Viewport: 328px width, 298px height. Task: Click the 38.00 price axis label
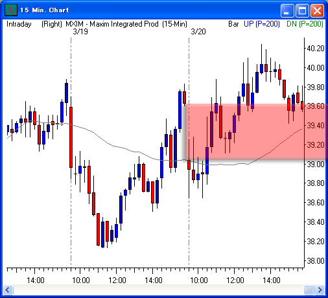[316, 261]
